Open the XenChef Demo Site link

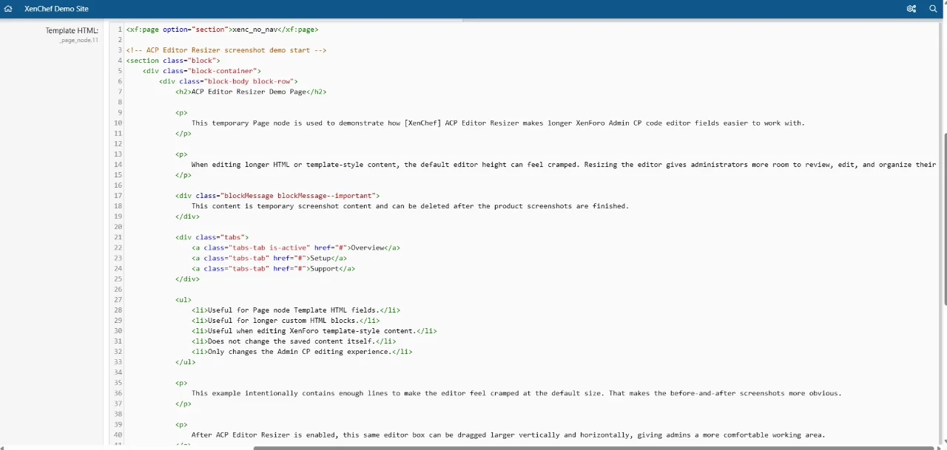pos(56,9)
